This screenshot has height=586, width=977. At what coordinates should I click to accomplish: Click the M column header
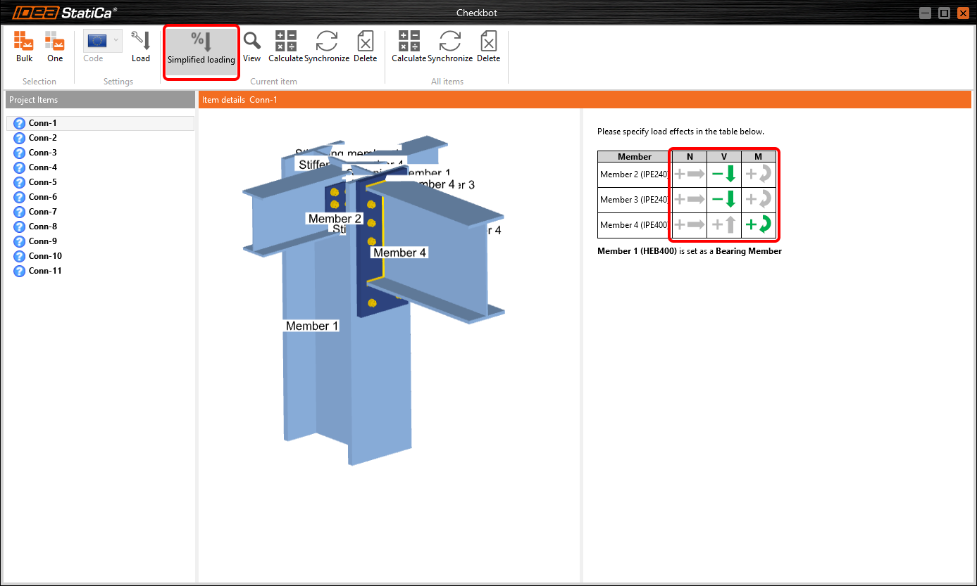click(x=759, y=157)
